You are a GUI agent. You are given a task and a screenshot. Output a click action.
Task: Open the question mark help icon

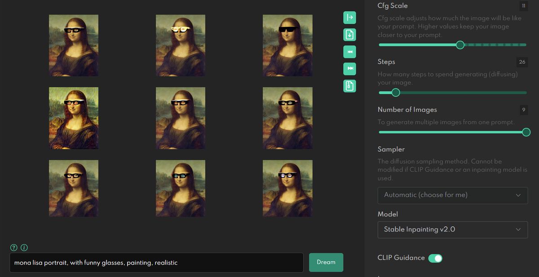(14, 248)
